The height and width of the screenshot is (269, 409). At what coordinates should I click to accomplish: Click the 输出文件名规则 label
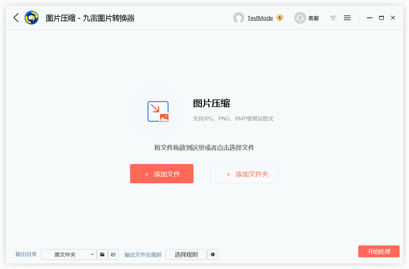(x=143, y=255)
